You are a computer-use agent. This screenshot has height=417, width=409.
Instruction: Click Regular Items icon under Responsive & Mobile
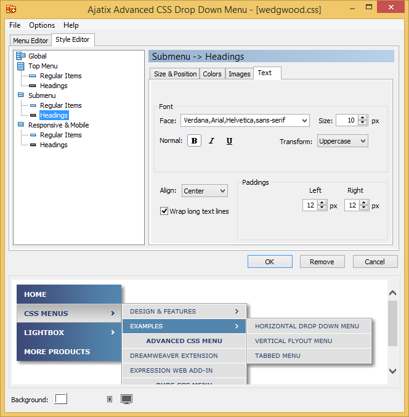click(33, 135)
